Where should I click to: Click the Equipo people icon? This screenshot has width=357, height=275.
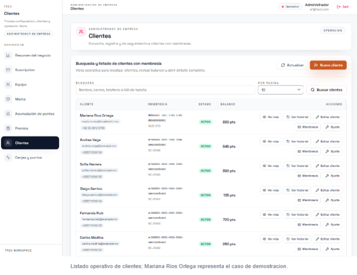point(8,85)
